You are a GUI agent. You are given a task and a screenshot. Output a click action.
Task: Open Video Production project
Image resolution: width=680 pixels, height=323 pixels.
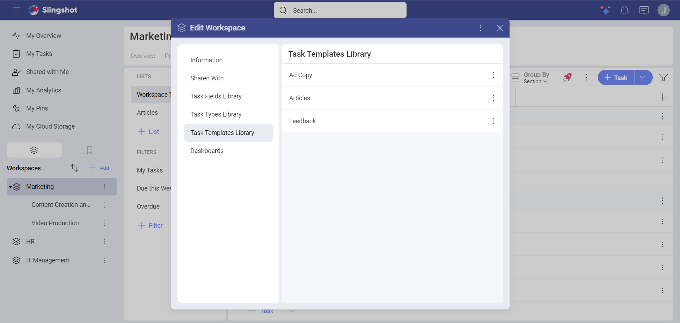55,223
